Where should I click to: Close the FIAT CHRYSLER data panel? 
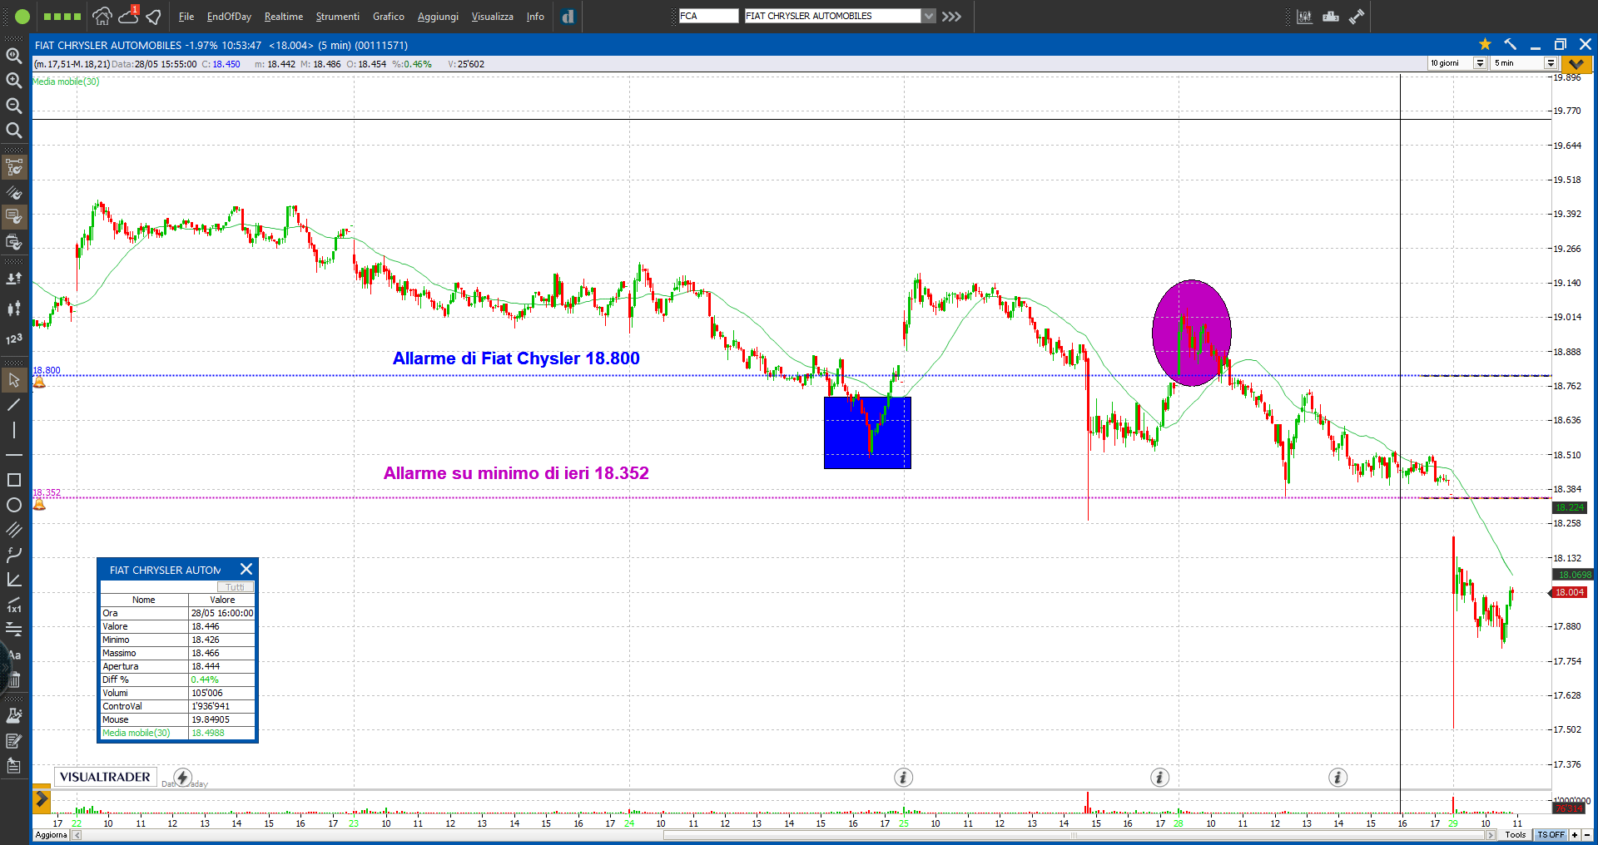click(246, 569)
